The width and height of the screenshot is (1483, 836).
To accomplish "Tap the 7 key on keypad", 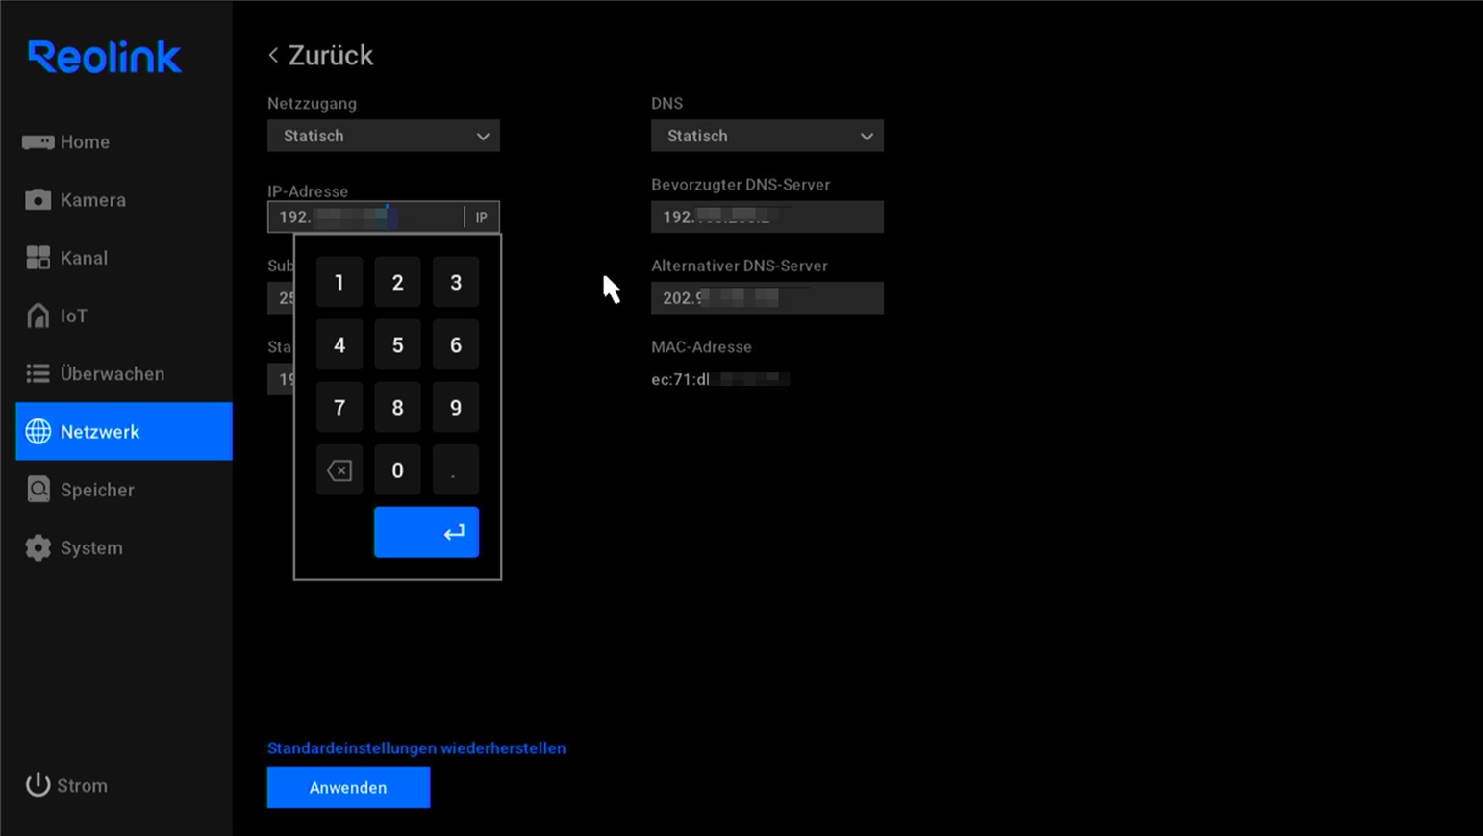I will click(339, 407).
